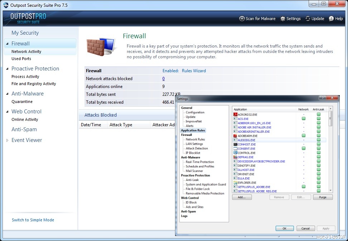The image size is (348, 241).
Task: Toggle Anti-Leak indicator for DEFRAG.EXE
Action: click(319, 157)
